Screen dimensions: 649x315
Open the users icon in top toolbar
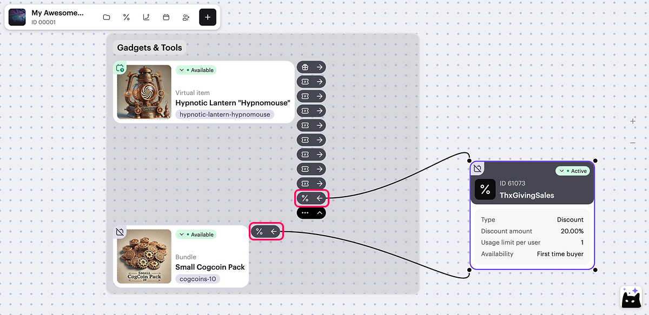(x=186, y=17)
